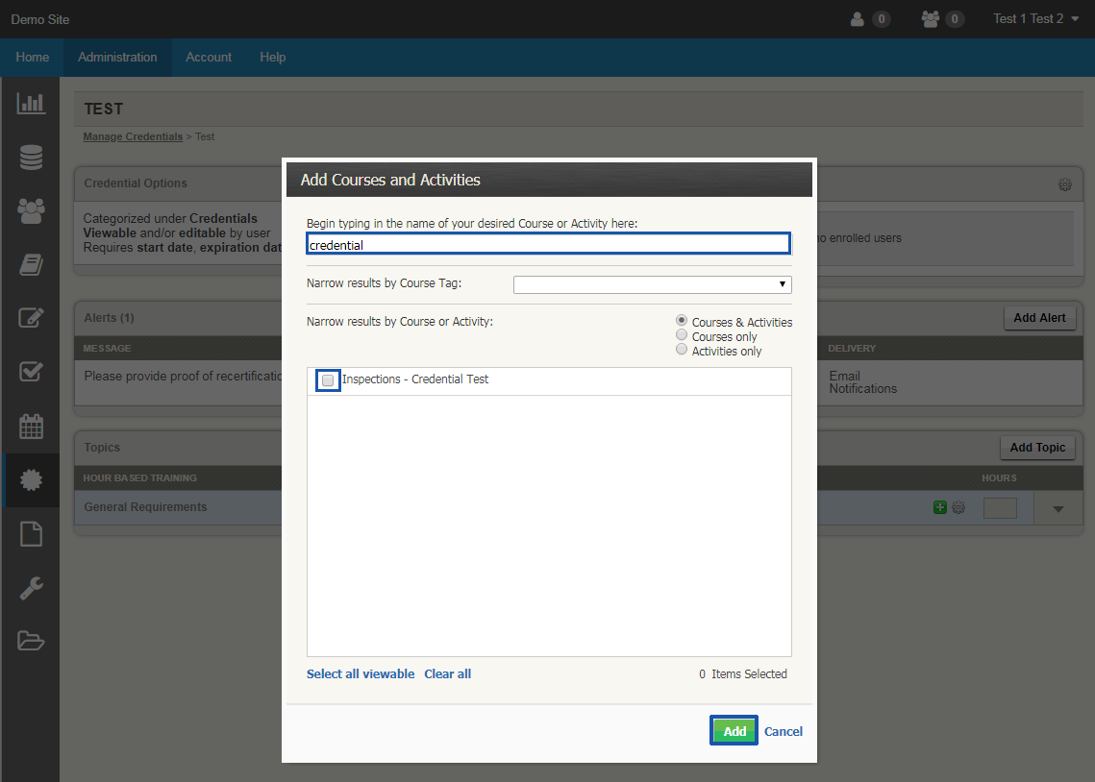
Task: Select the pencil edit icon in the sidebar
Action: 30,318
